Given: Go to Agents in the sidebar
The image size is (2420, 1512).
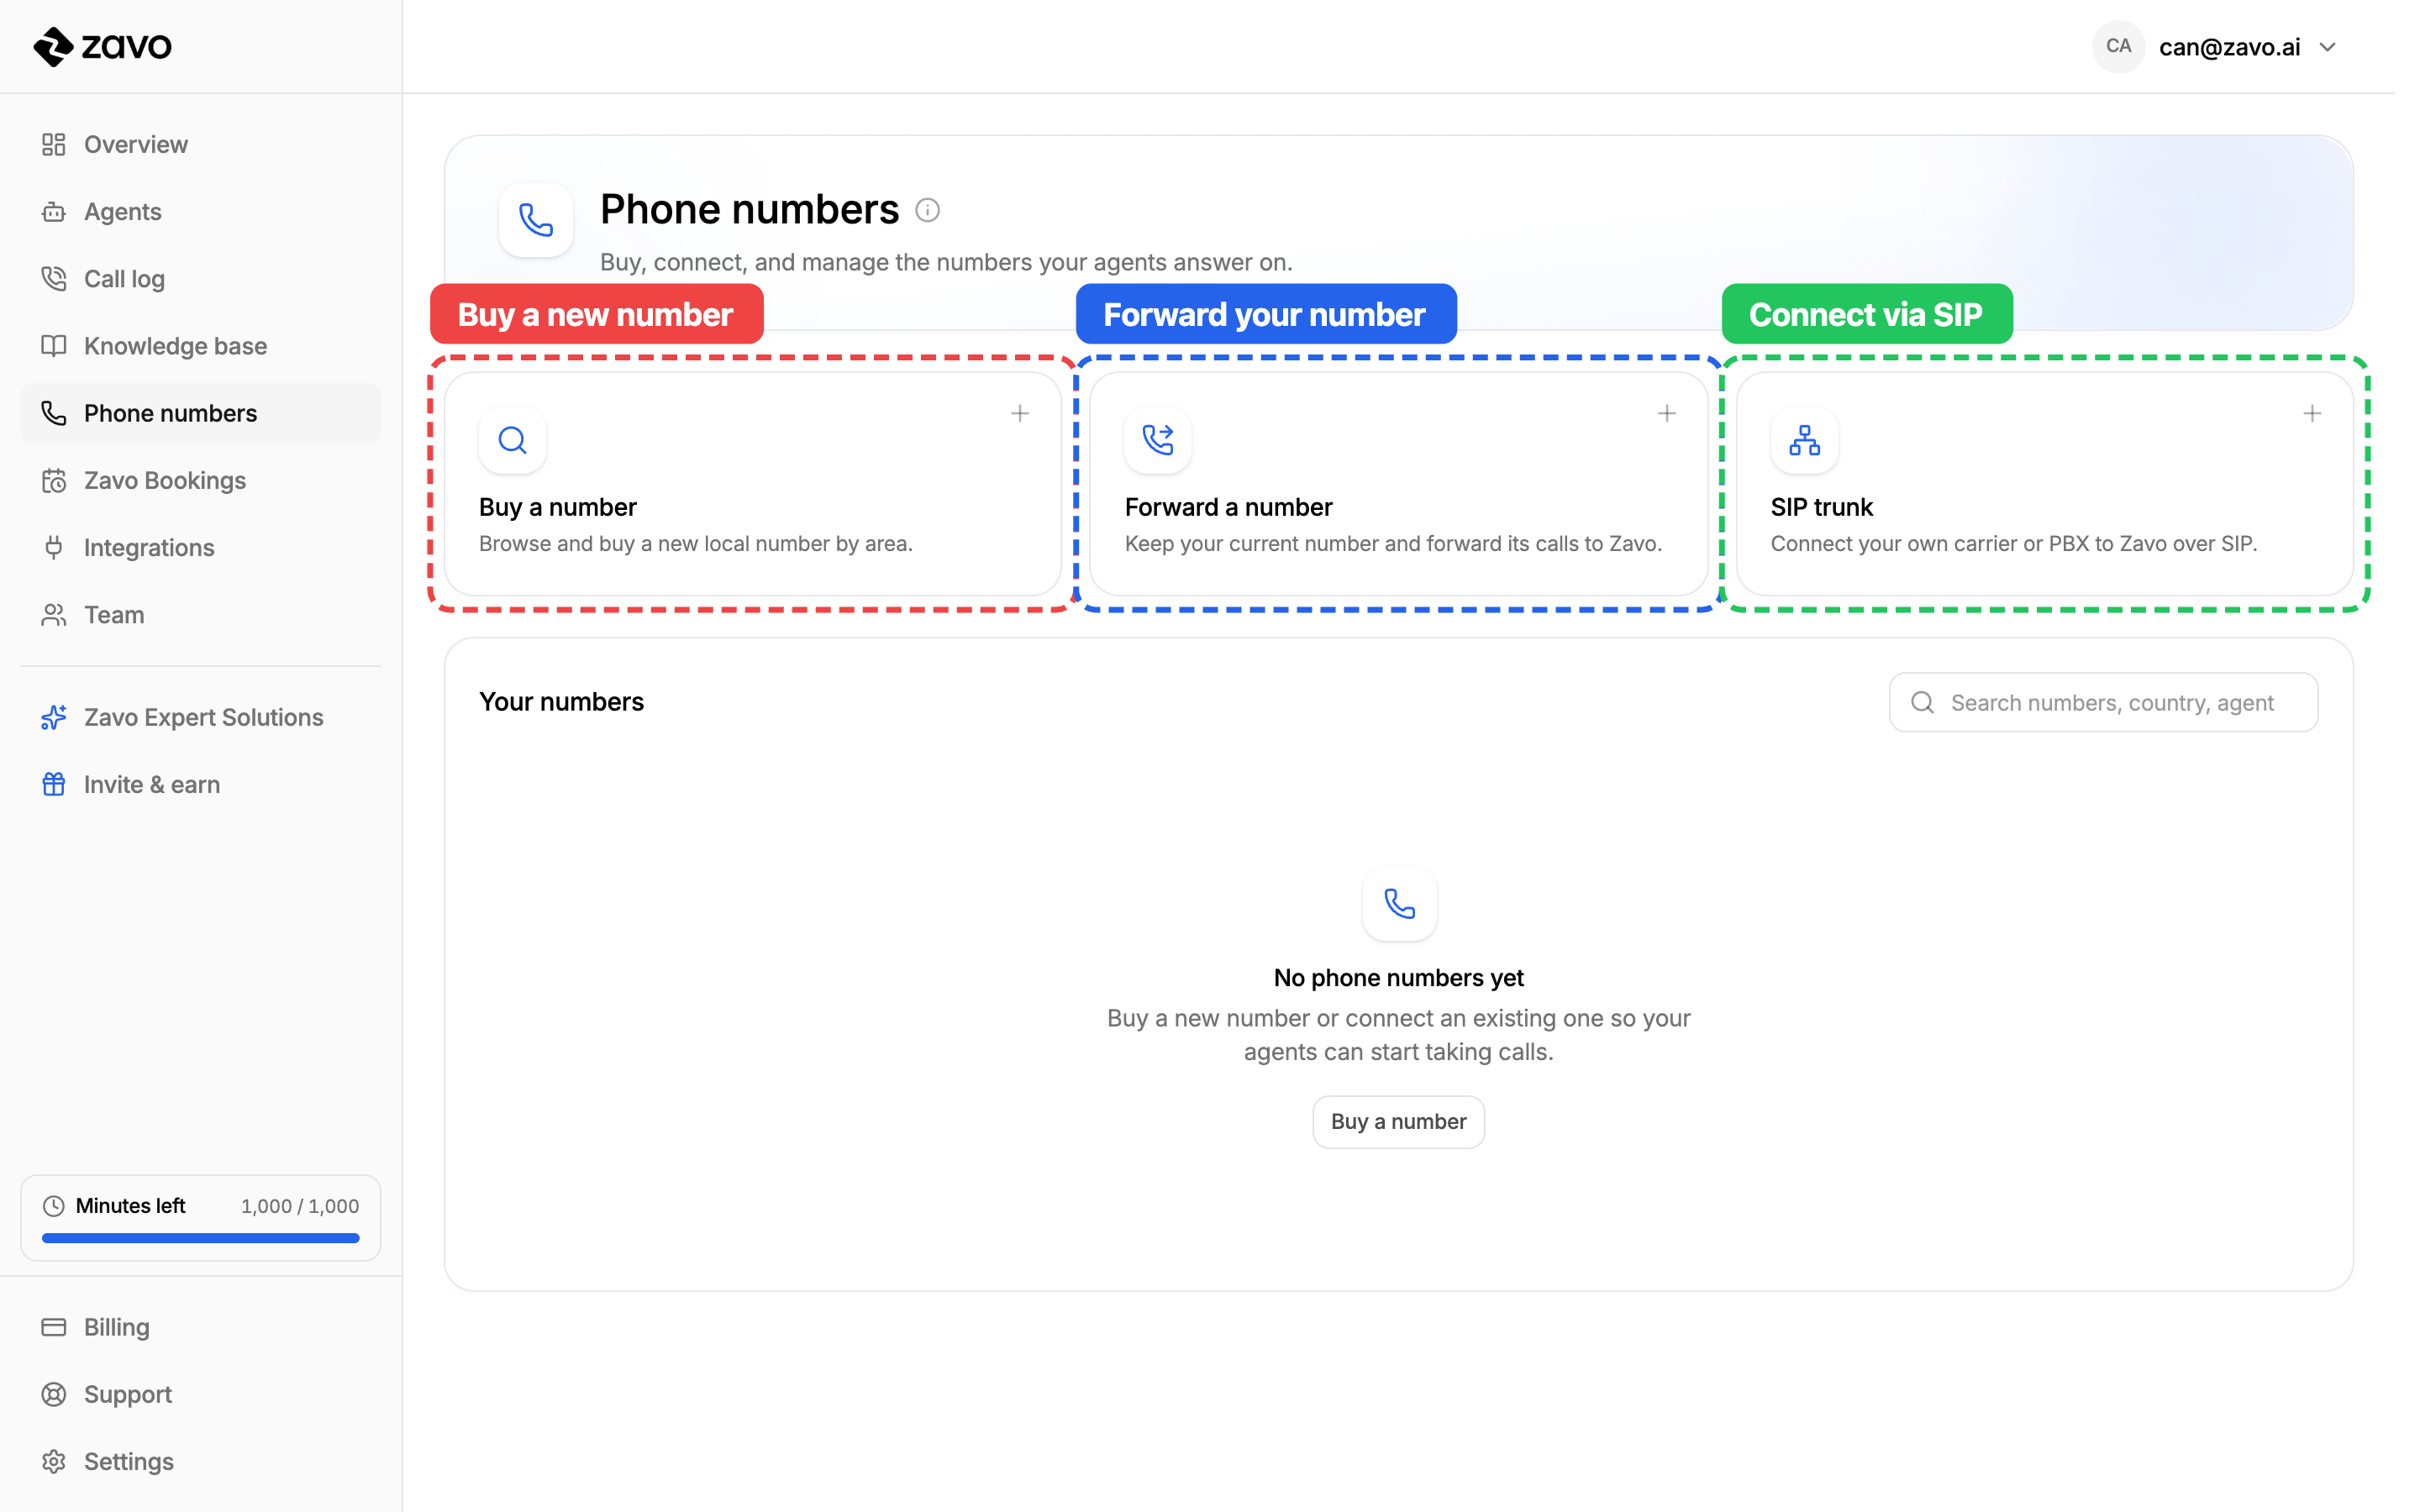Looking at the screenshot, I should click(200, 211).
